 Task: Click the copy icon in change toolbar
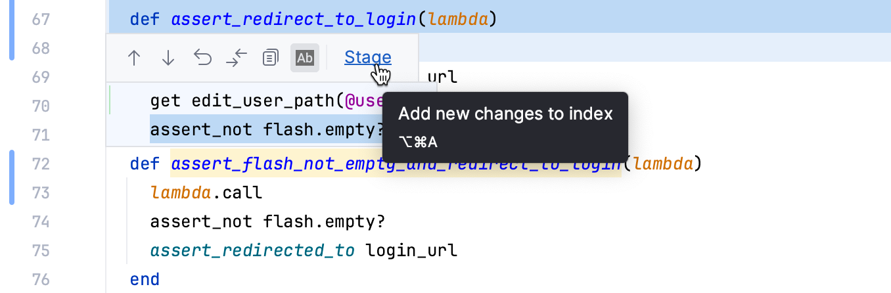270,58
